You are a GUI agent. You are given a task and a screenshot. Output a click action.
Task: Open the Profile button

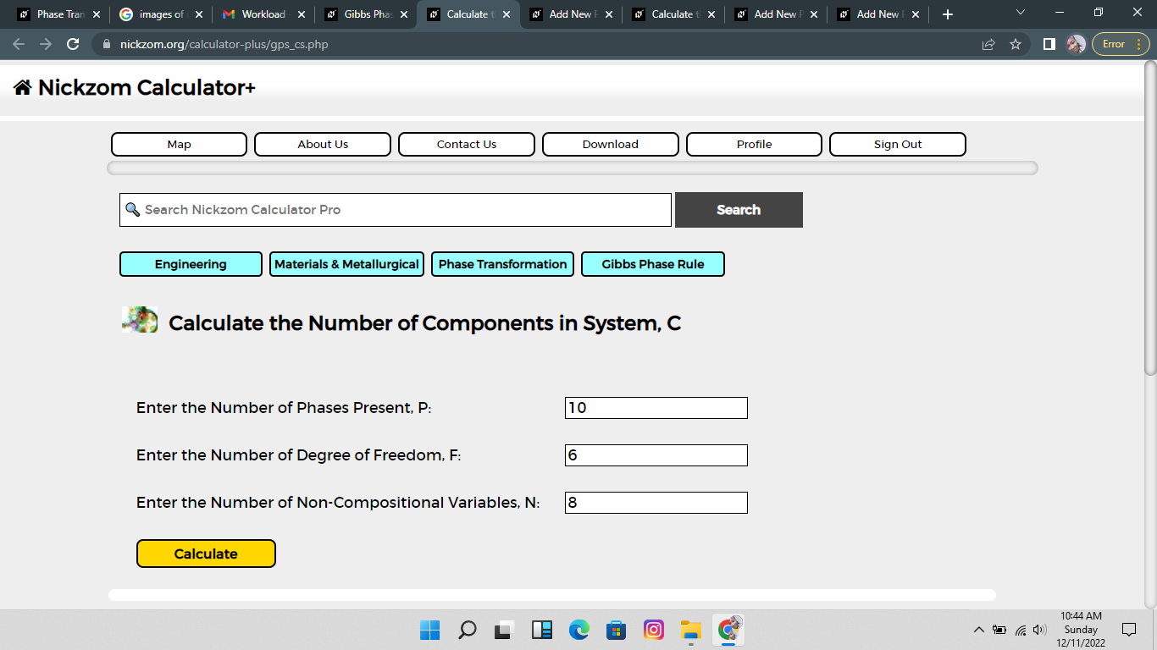754,144
